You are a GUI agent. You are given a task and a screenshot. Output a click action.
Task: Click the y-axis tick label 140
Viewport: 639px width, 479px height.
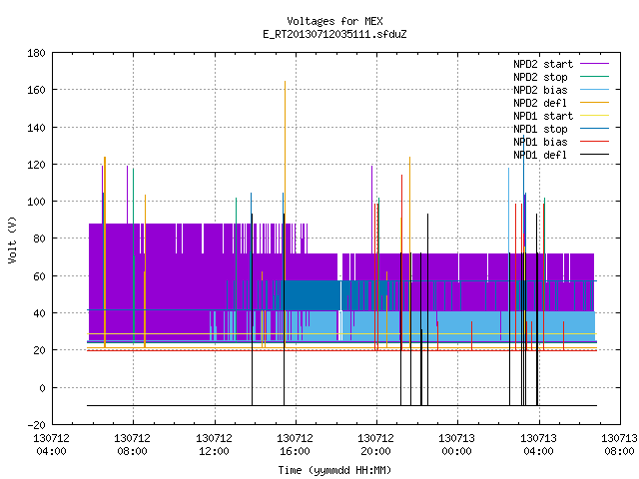click(x=36, y=128)
